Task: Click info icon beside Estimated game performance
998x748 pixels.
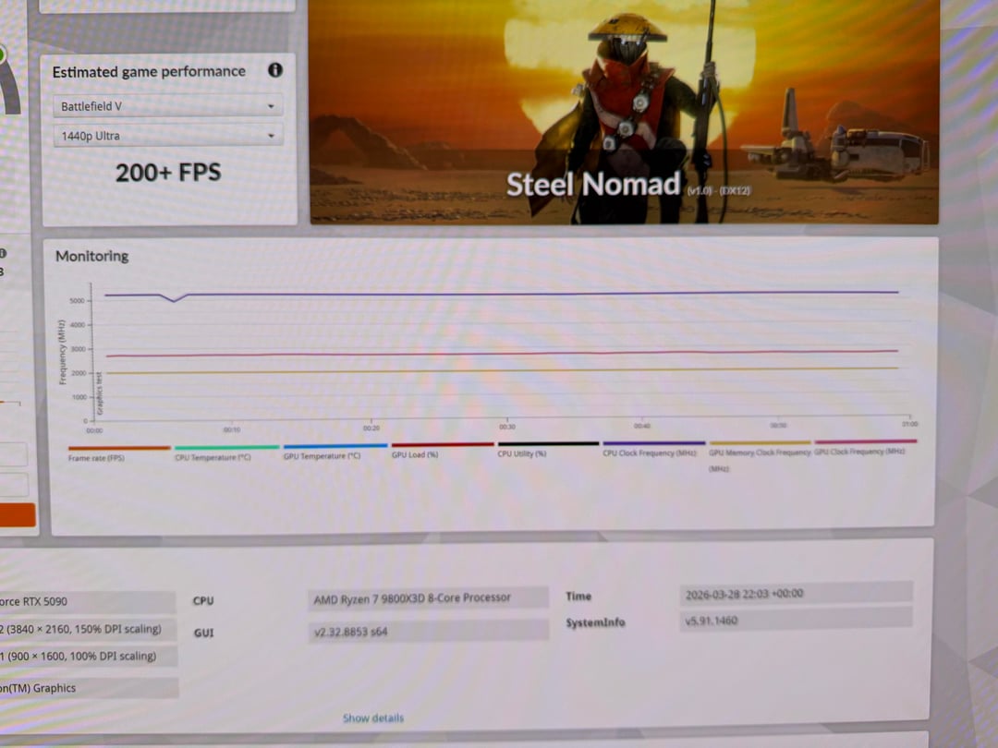Action: tap(274, 70)
